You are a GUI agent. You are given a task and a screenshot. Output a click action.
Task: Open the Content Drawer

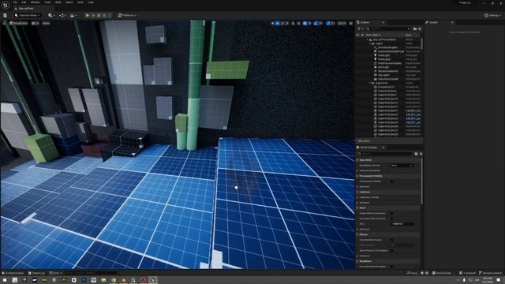13,273
